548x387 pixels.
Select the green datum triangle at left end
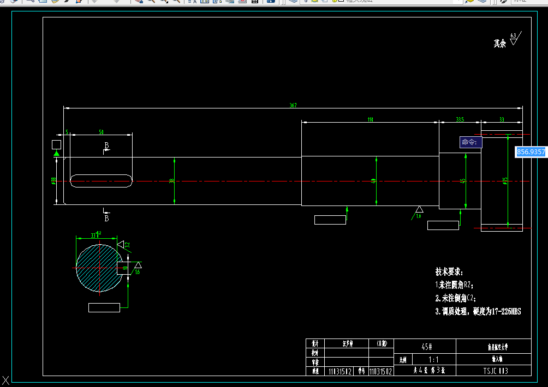pos(56,153)
